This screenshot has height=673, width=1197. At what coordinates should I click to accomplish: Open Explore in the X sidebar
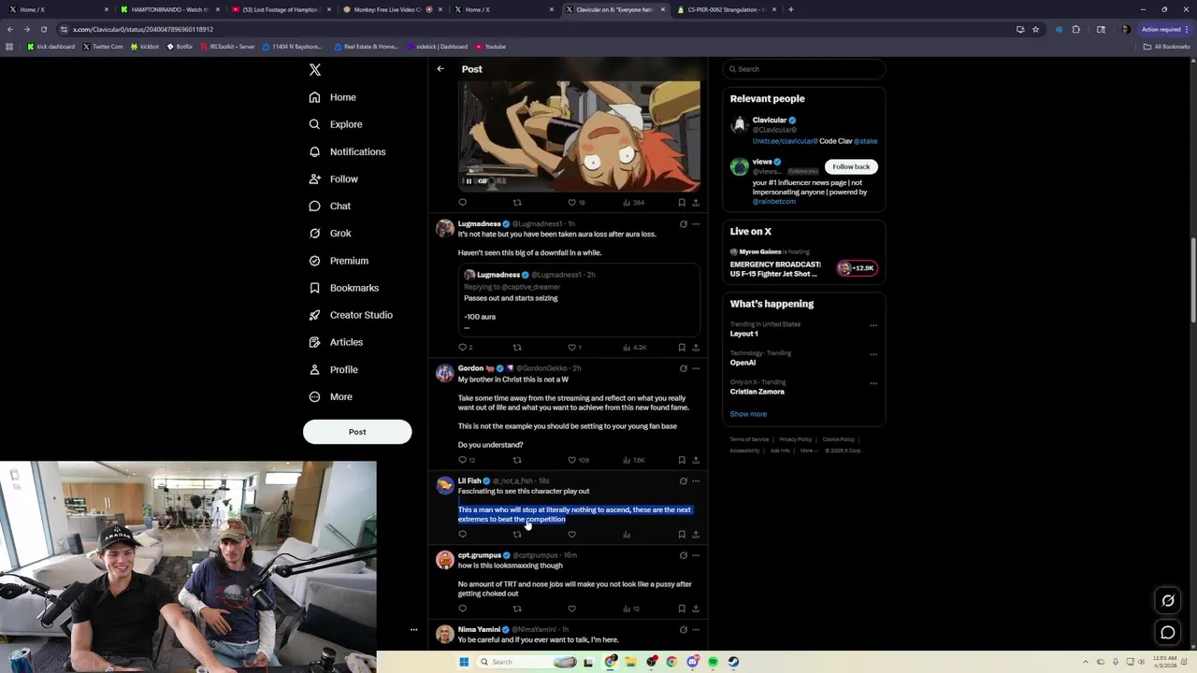coord(336,124)
